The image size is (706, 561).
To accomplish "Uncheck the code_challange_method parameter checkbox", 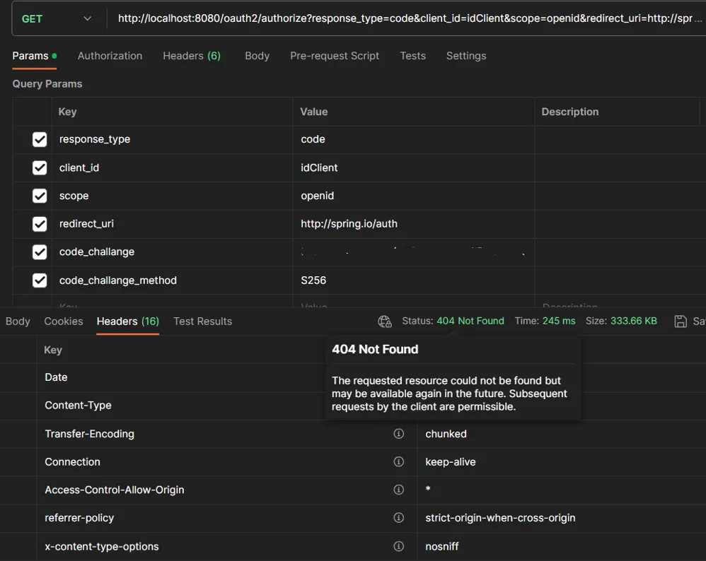I will [40, 280].
